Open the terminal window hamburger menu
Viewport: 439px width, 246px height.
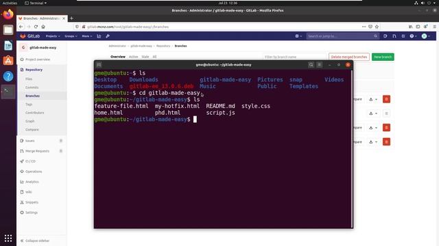319,65
